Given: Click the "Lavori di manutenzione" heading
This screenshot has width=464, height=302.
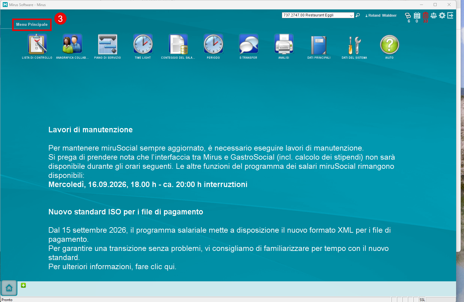Looking at the screenshot, I should tap(90, 130).
